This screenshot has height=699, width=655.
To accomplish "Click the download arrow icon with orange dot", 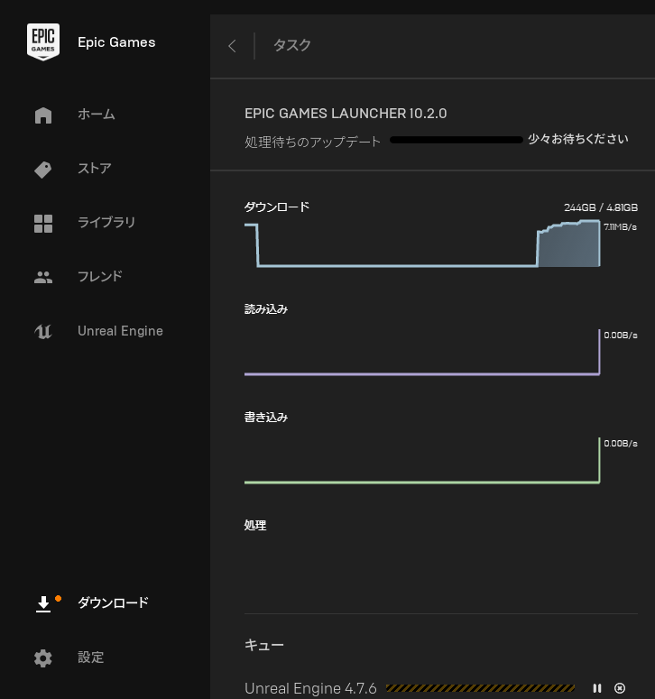I will [x=43, y=603].
